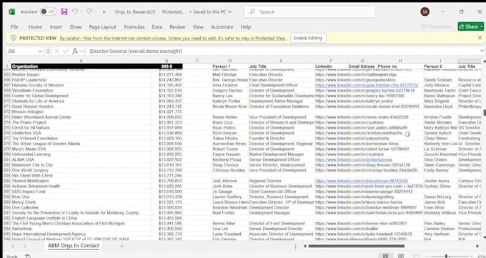Click the formula bar text field
This screenshot has height=258, width=486.
pos(282,51)
